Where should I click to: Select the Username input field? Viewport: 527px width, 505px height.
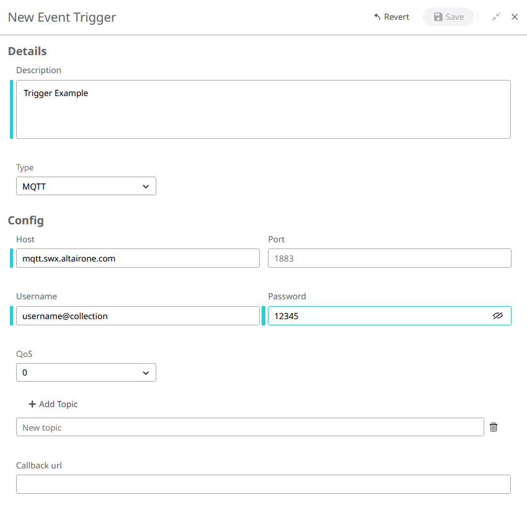pos(138,316)
